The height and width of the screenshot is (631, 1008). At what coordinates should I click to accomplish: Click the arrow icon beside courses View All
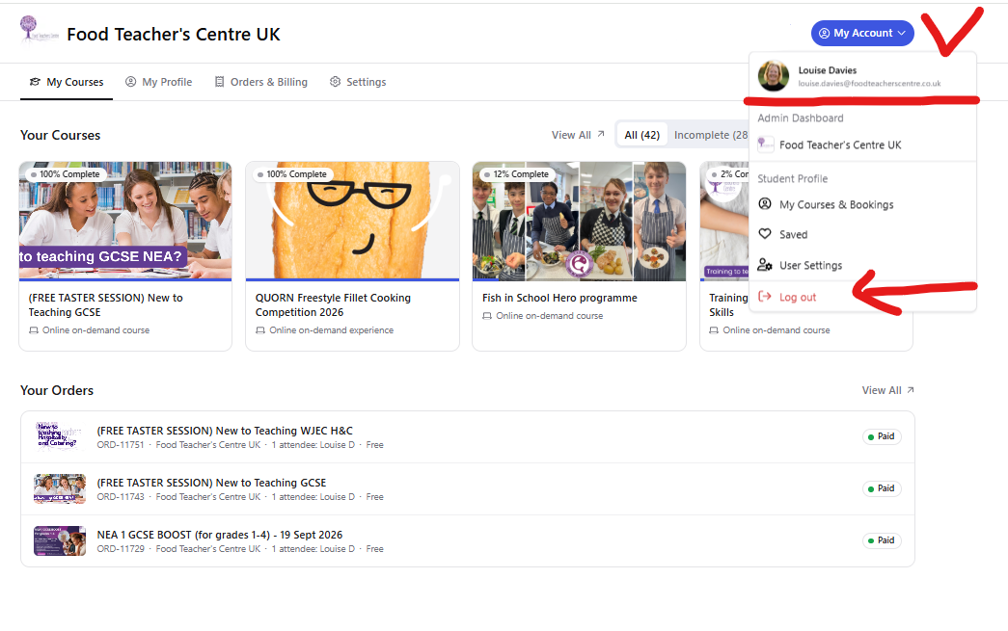(601, 134)
